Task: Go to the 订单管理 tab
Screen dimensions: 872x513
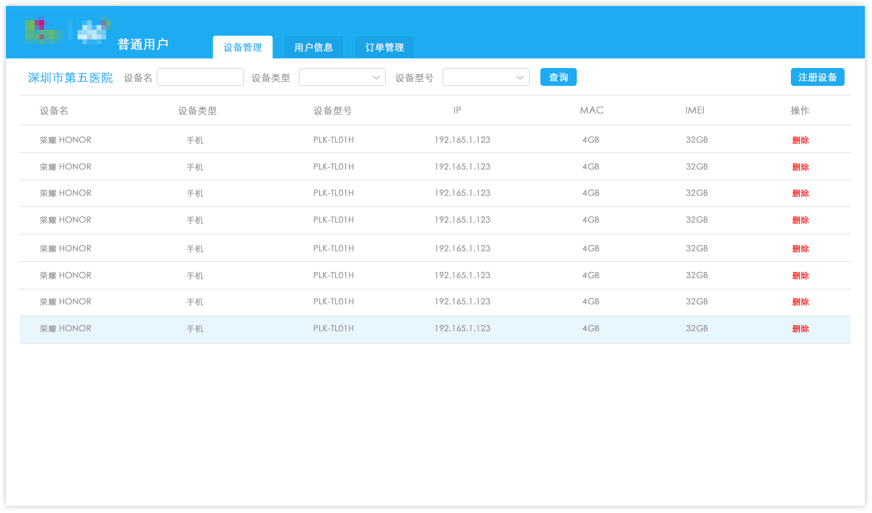Action: point(385,47)
